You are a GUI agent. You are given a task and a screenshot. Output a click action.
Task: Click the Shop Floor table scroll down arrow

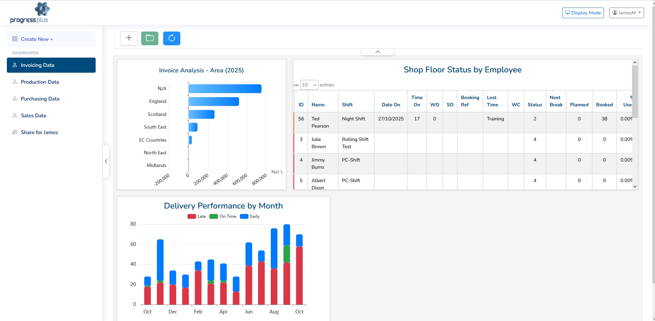click(635, 187)
